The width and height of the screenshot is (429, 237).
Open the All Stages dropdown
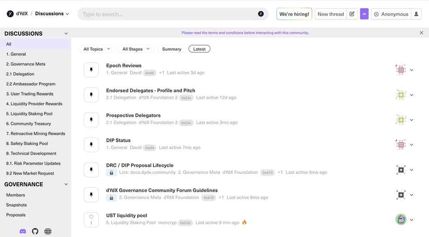point(136,49)
